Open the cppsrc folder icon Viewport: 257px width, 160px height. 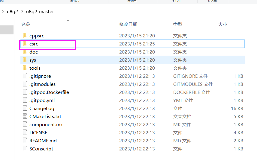[x=25, y=35]
